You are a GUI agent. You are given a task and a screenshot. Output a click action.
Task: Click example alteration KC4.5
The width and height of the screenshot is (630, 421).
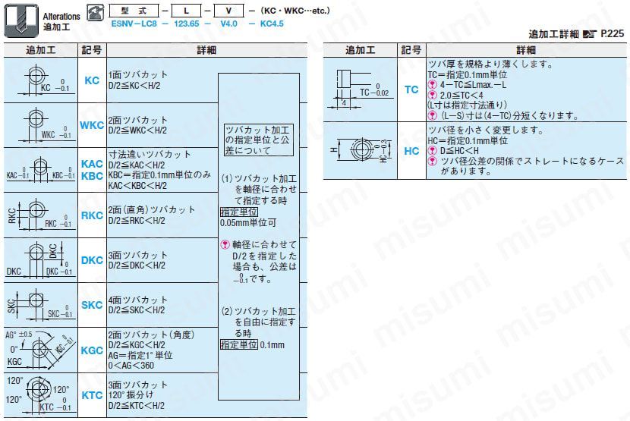click(272, 24)
